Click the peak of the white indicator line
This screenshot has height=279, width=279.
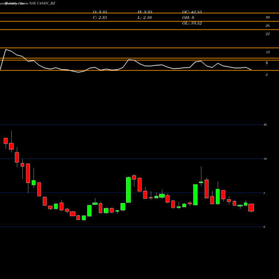point(6,50)
